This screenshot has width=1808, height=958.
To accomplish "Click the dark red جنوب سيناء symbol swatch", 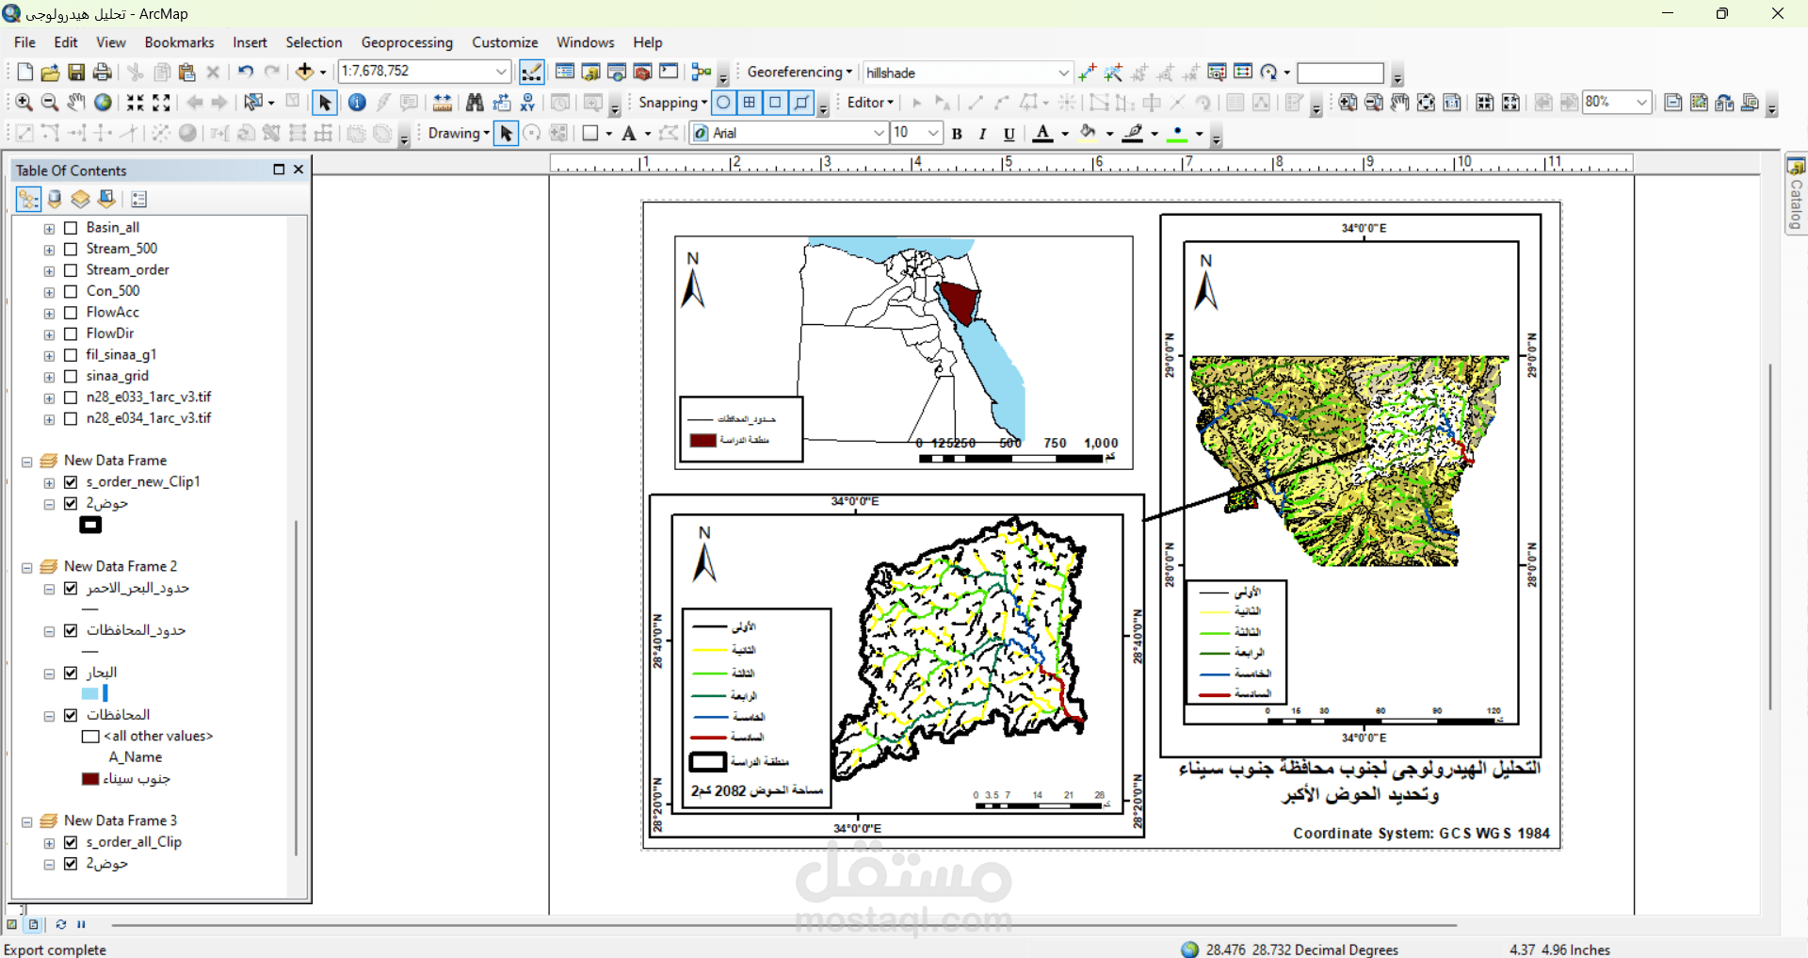I will pos(90,779).
